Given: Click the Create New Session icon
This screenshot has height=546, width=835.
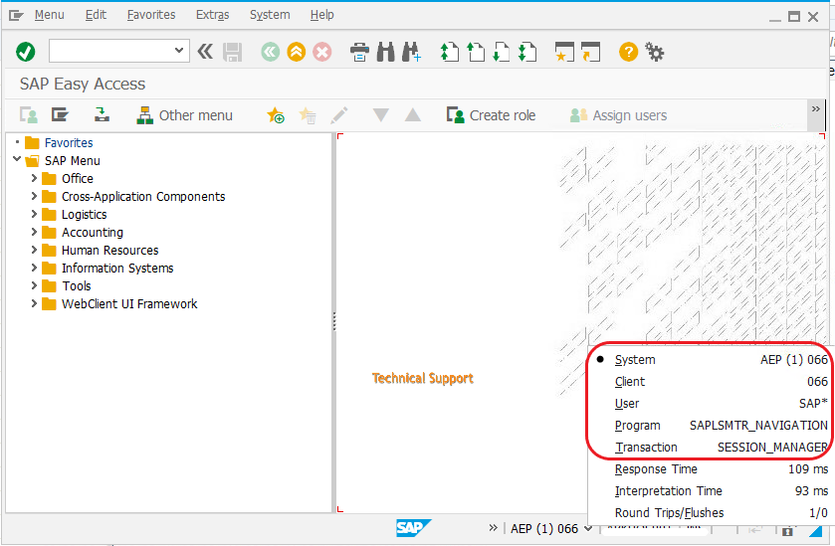Looking at the screenshot, I should pyautogui.click(x=564, y=52).
